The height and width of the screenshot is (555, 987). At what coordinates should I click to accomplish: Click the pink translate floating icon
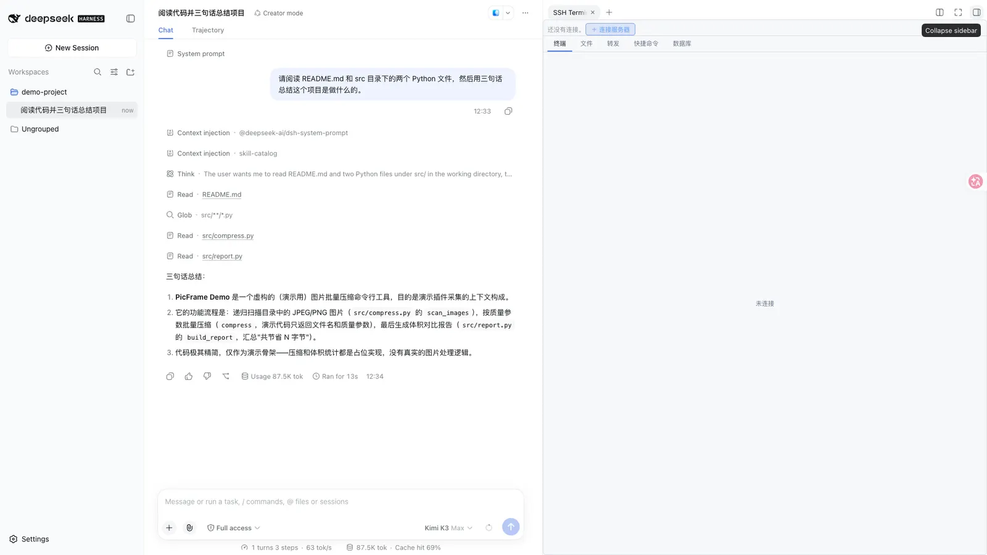pyautogui.click(x=975, y=181)
